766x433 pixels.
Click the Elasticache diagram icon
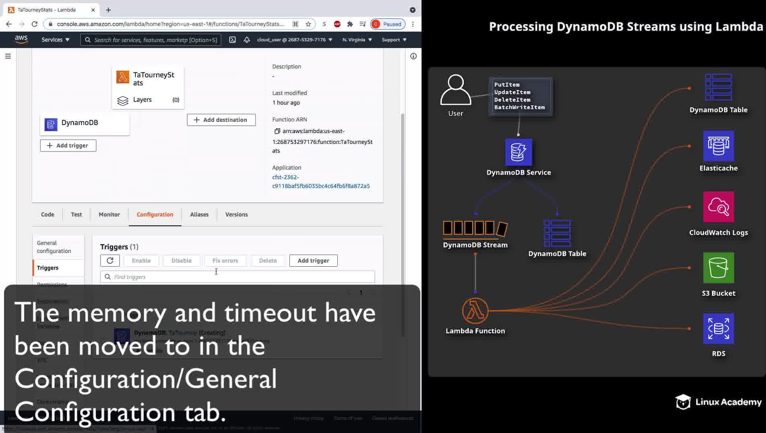719,146
